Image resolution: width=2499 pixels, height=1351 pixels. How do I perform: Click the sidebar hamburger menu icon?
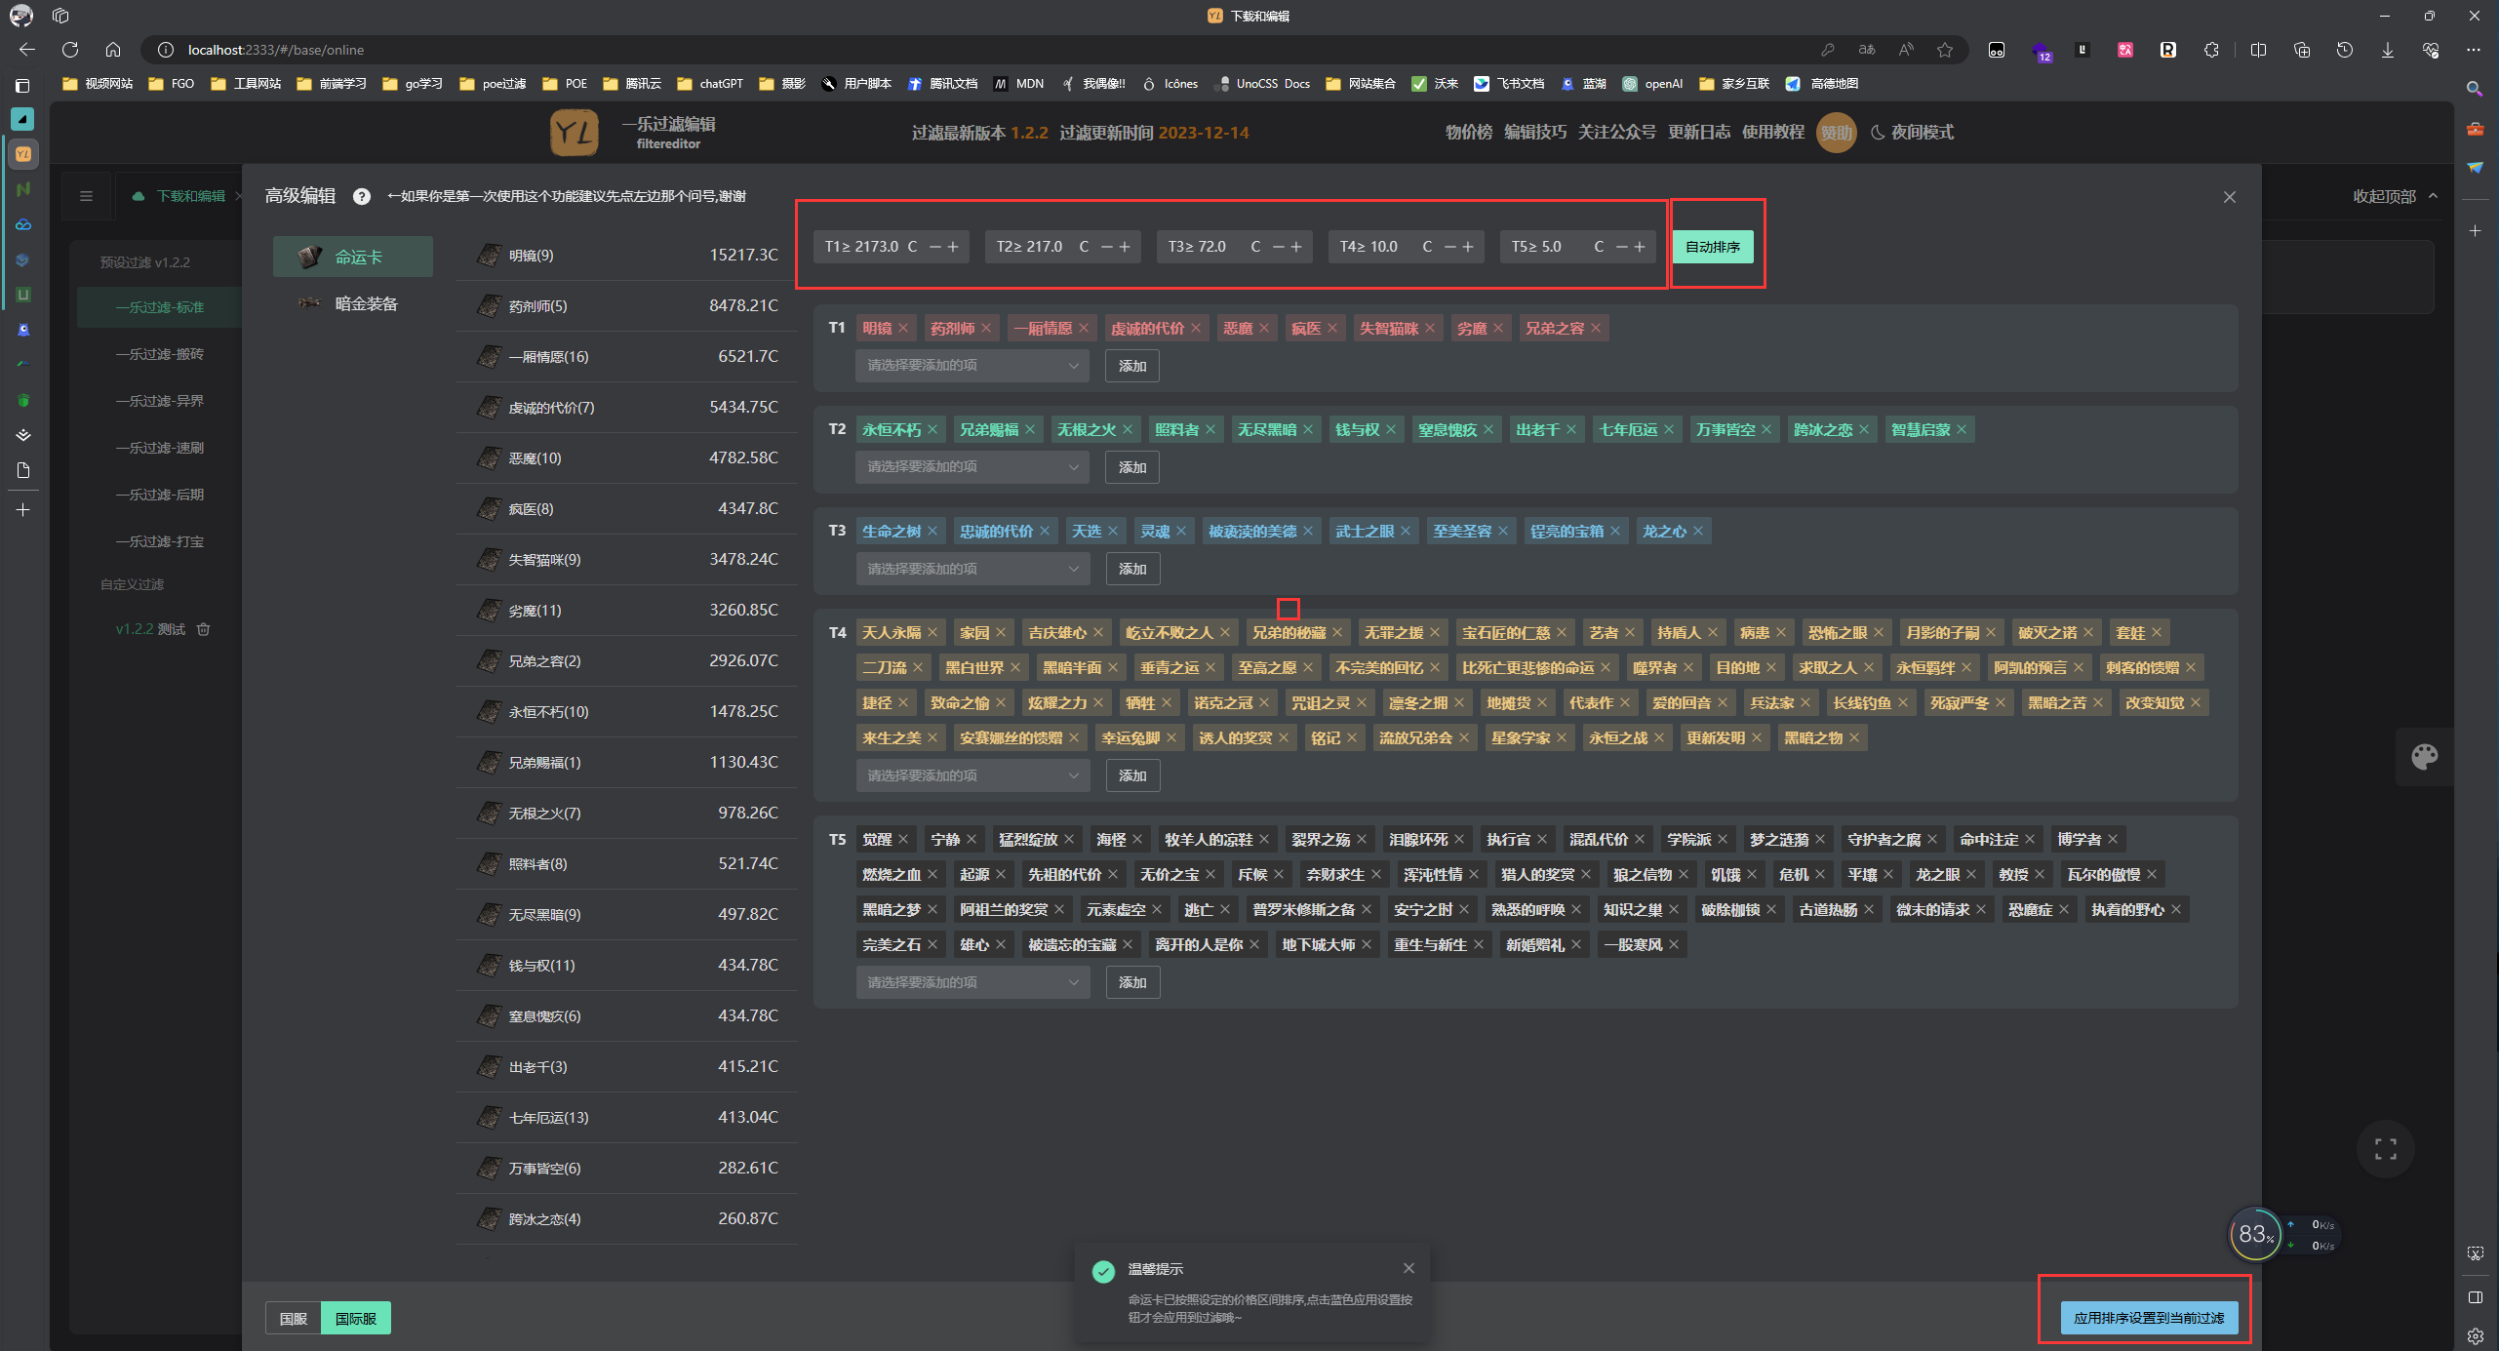coord(86,196)
